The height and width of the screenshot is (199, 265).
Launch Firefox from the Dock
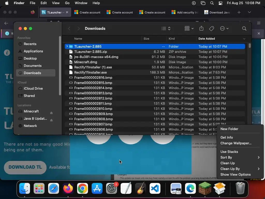tap(68, 188)
